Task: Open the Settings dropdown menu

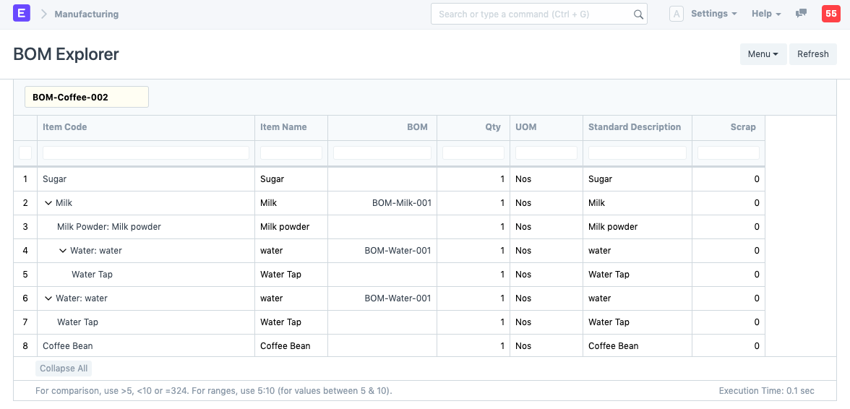Action: click(x=713, y=14)
